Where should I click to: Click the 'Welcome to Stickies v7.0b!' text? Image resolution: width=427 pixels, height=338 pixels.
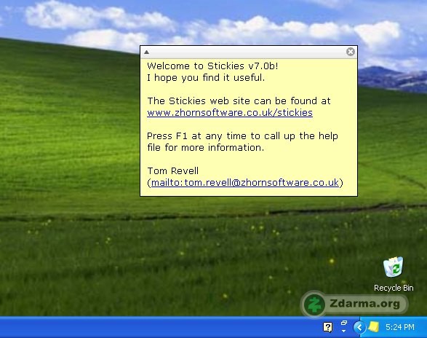point(212,66)
